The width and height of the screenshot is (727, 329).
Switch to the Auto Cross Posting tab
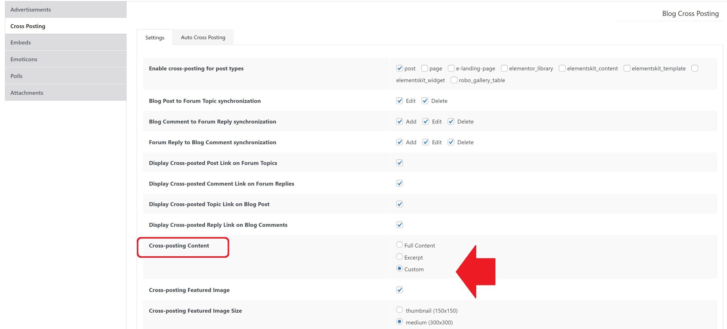203,37
